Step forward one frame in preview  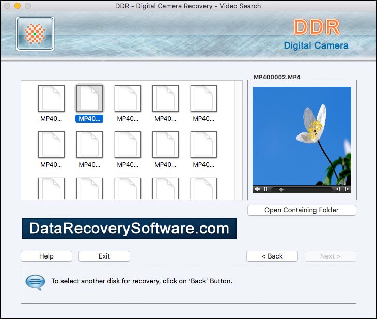pos(347,189)
